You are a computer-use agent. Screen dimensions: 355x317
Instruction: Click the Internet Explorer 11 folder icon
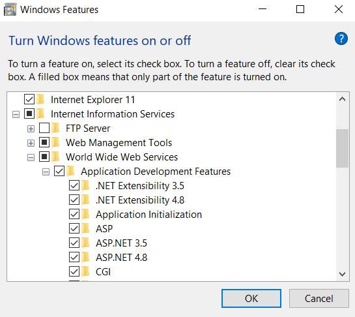41,99
